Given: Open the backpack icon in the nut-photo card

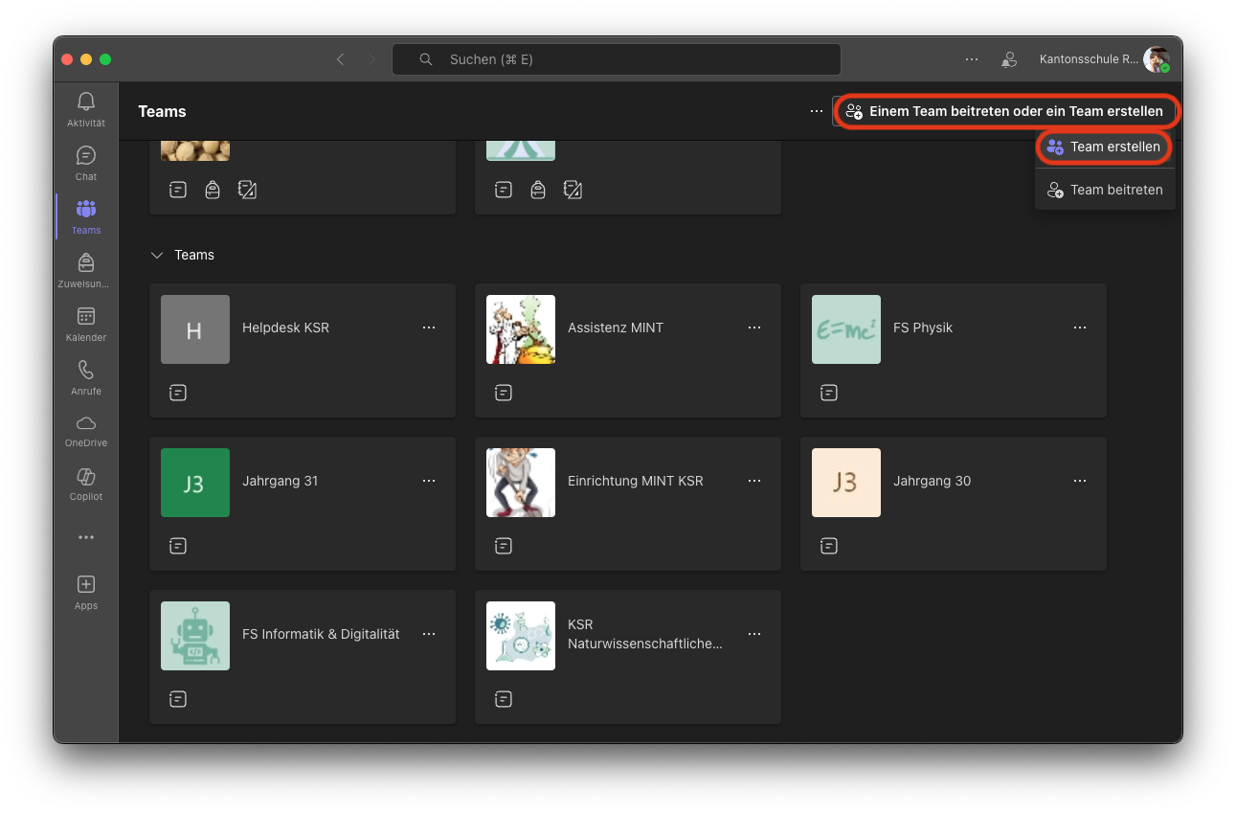Looking at the screenshot, I should coord(213,190).
